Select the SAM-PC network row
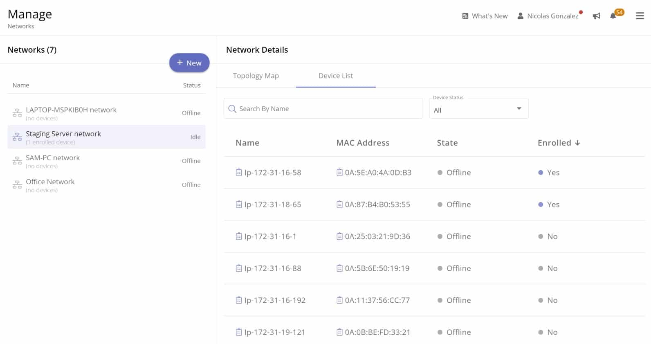The width and height of the screenshot is (651, 344). point(107,161)
